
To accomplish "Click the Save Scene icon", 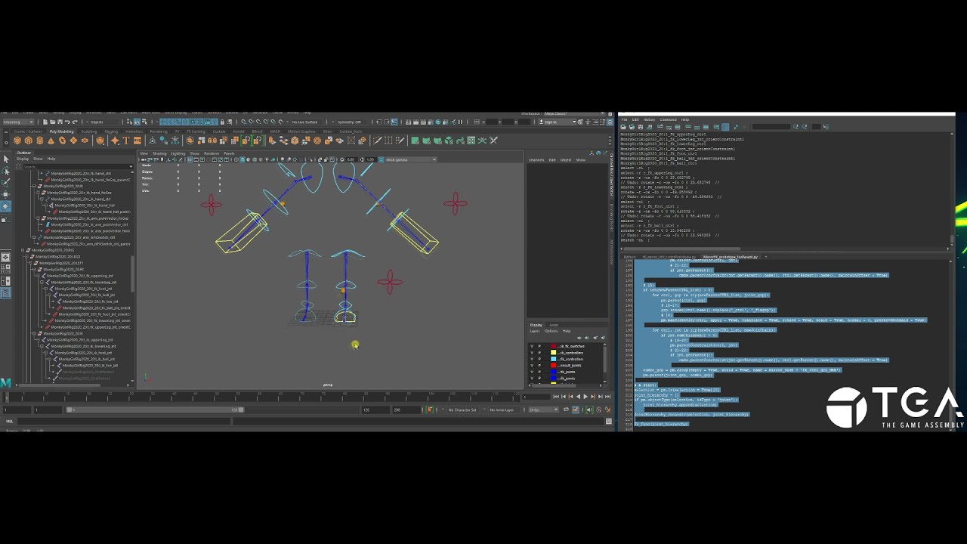I will (x=60, y=122).
